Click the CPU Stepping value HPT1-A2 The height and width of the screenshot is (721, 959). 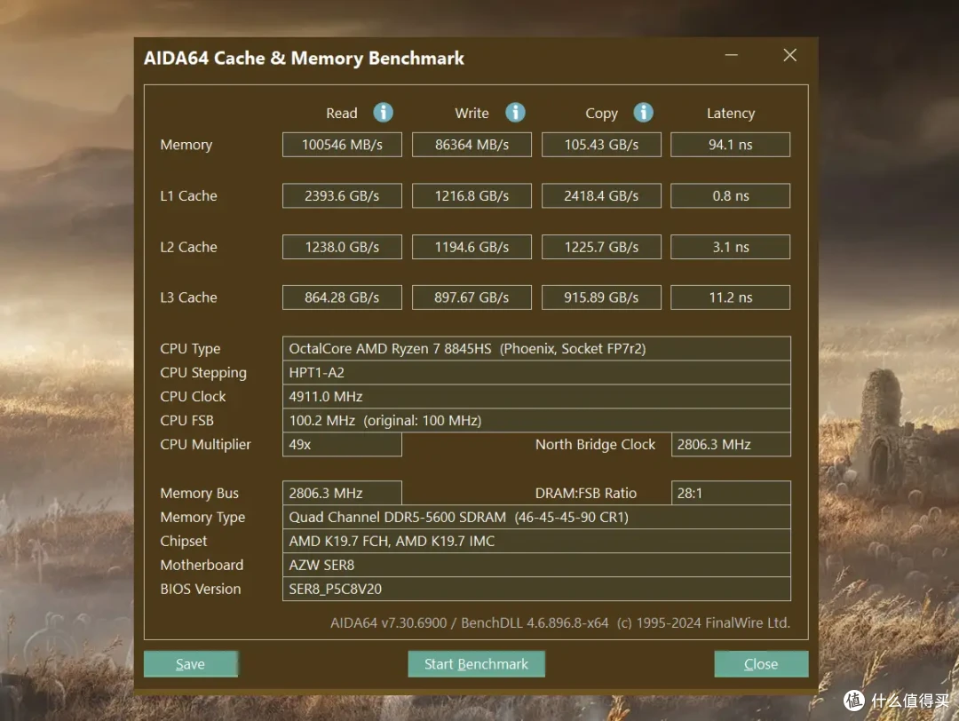pyautogui.click(x=536, y=372)
